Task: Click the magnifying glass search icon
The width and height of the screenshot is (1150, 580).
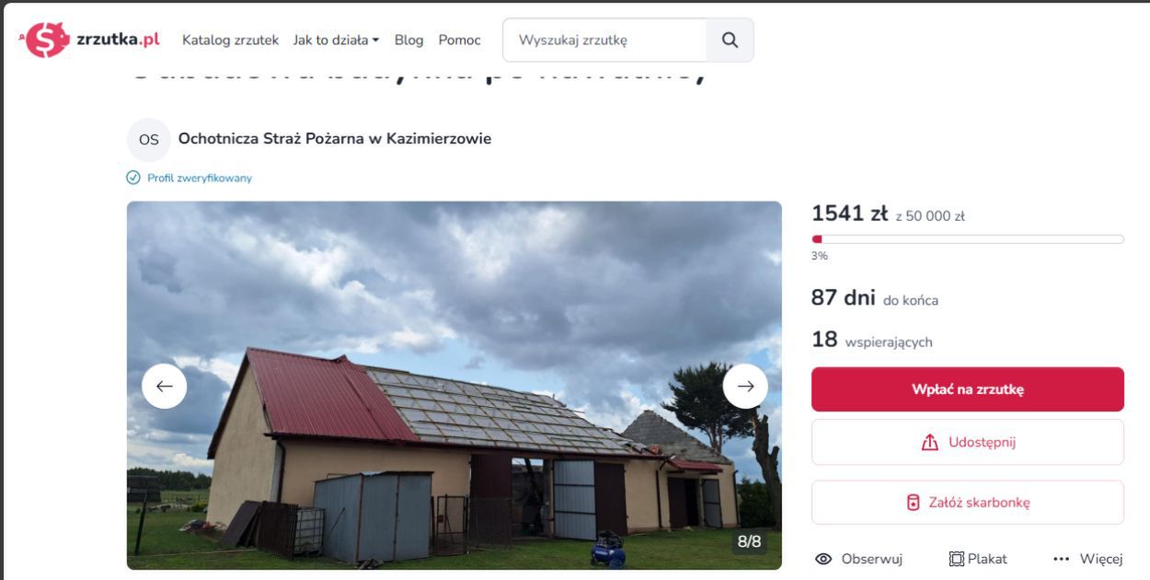Action: click(x=730, y=40)
